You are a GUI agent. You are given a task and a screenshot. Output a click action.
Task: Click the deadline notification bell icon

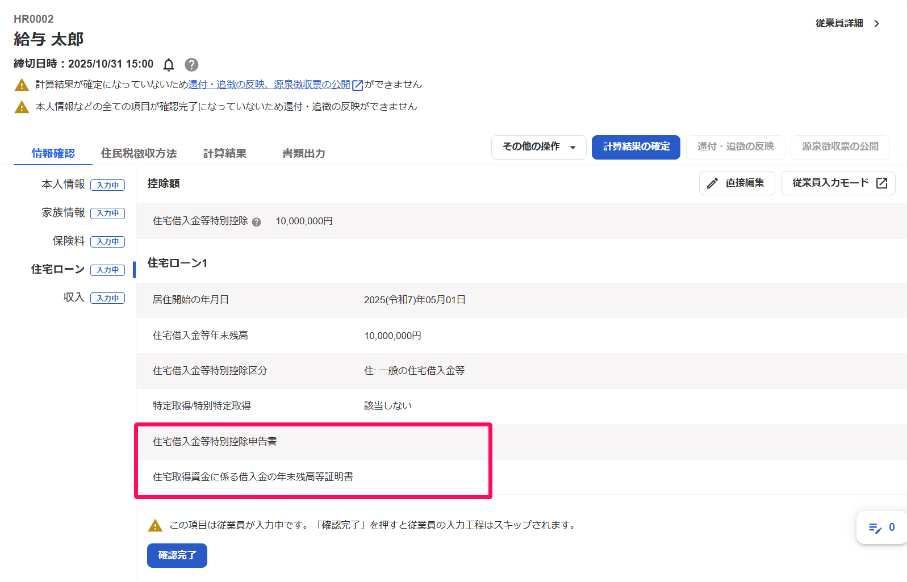[169, 65]
